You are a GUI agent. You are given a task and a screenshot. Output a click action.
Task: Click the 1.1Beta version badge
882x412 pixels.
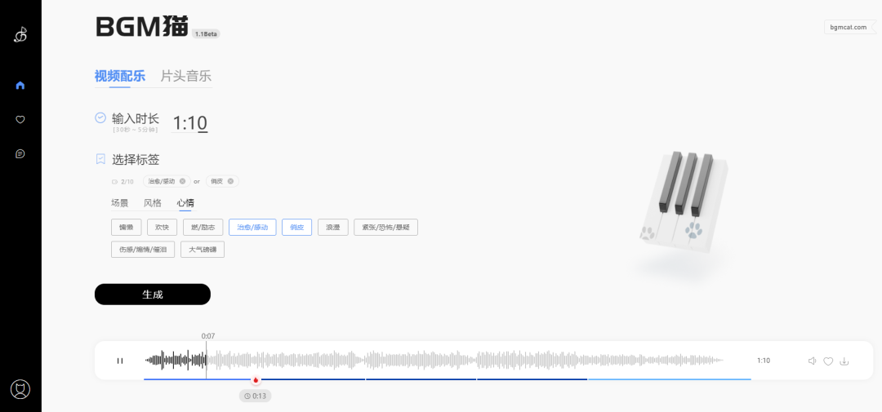tap(206, 34)
